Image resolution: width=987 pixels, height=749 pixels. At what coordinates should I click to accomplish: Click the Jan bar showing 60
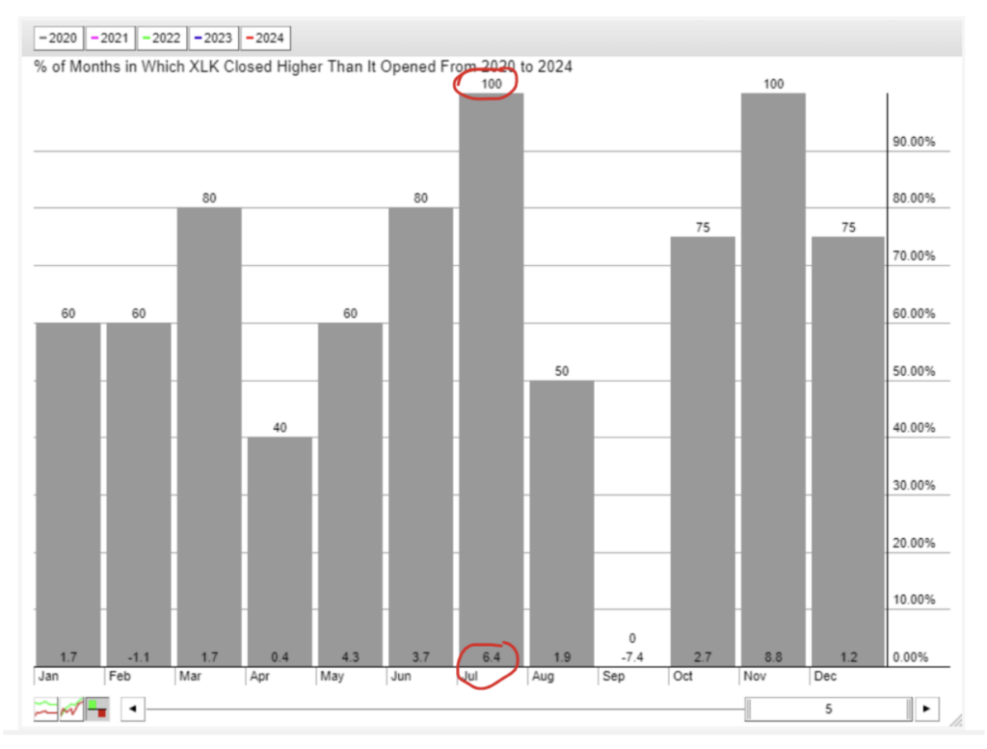pyautogui.click(x=68, y=495)
